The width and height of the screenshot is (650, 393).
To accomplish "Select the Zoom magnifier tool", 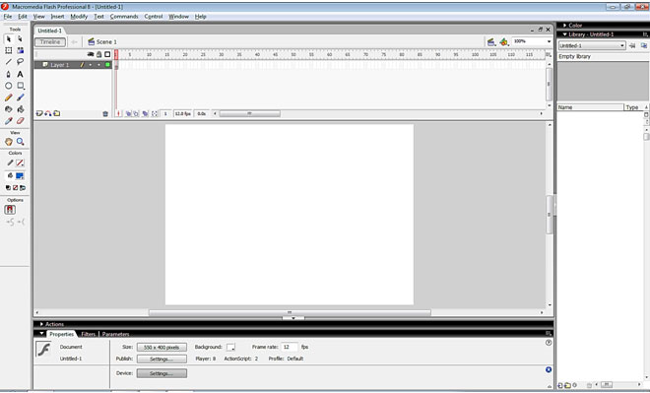I will pyautogui.click(x=20, y=142).
